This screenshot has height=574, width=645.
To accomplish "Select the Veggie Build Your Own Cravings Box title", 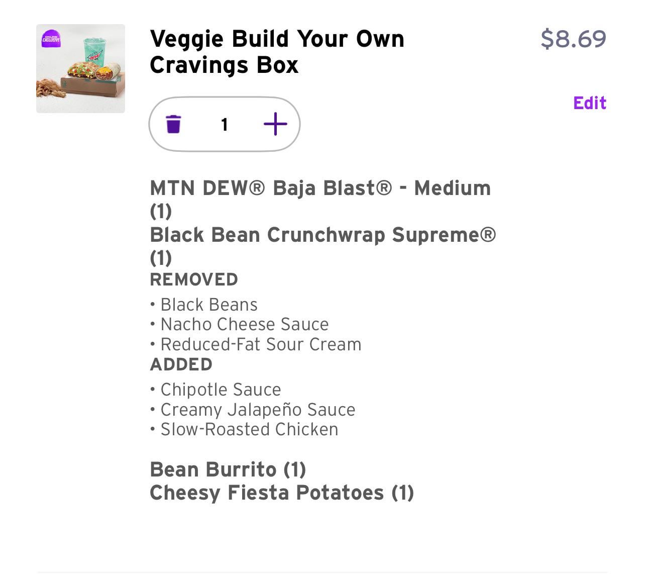I will coord(277,52).
